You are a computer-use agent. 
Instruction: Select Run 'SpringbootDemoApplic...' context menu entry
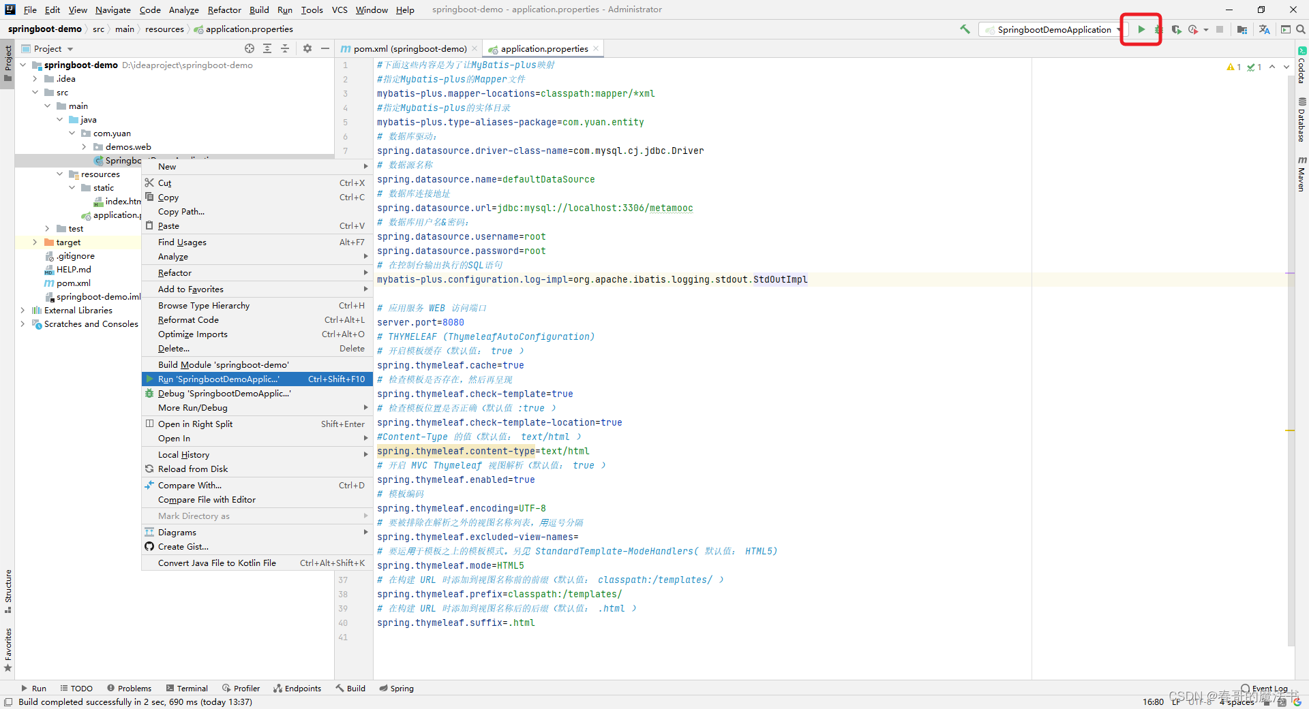(257, 379)
